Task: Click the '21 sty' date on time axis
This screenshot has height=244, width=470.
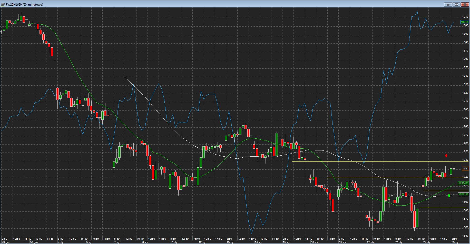Action: 399,242
